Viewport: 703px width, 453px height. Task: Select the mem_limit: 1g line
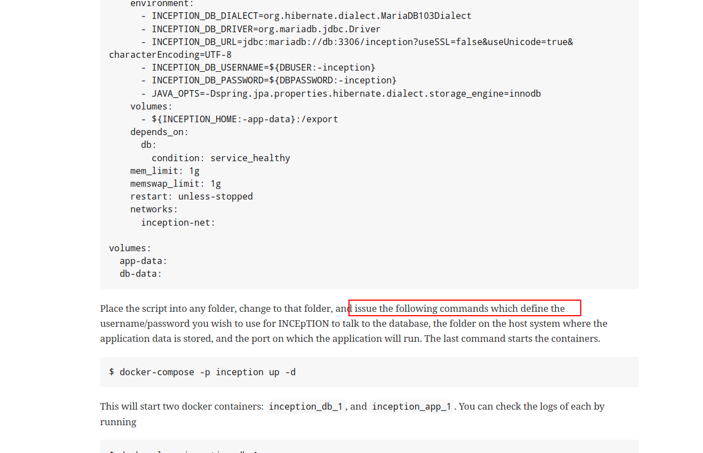164,171
